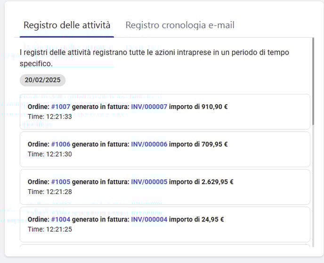Click the activity log description text
This screenshot has height=263, width=324.
click(x=154, y=57)
